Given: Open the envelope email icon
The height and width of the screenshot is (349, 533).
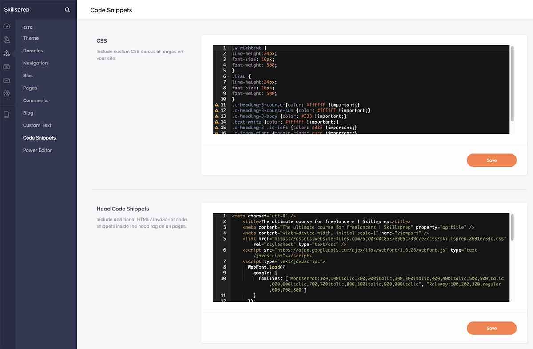Looking at the screenshot, I should 7,80.
